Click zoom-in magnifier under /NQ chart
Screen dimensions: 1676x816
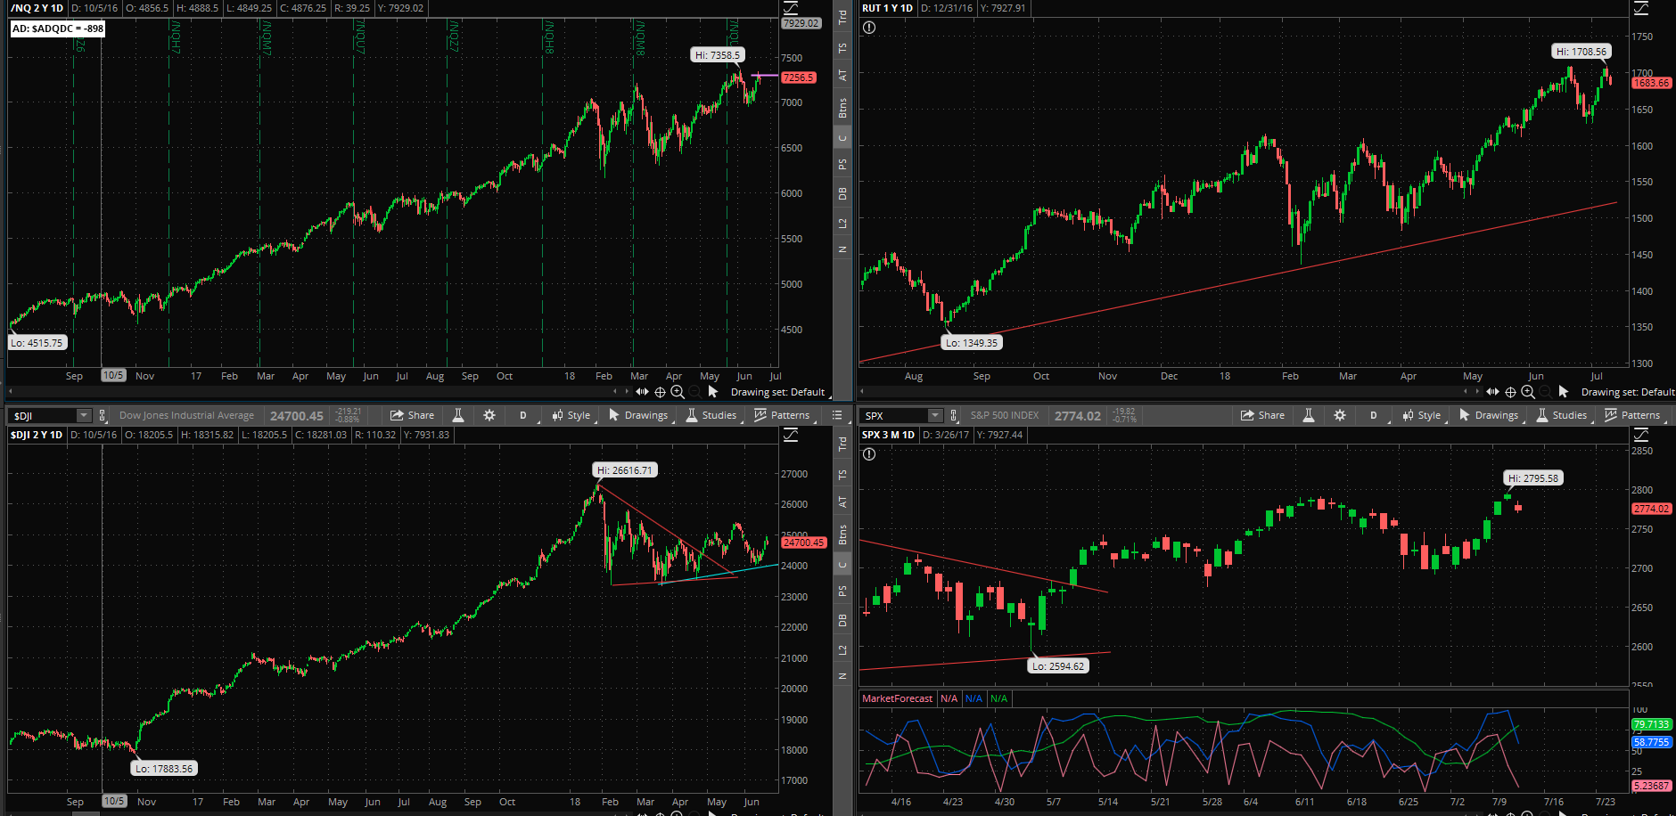tap(678, 392)
